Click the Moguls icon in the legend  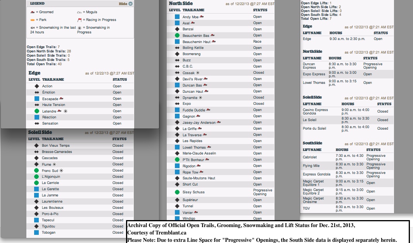point(79,12)
